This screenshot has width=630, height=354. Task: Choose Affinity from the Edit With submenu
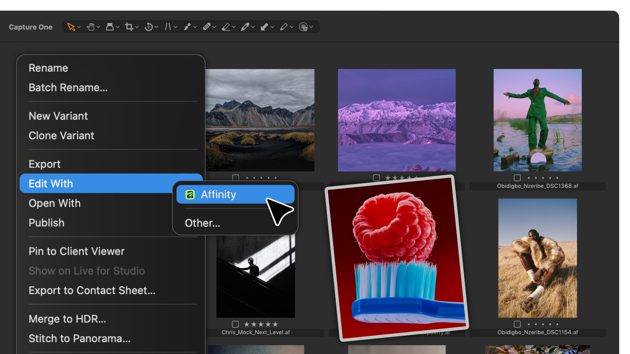click(x=218, y=194)
